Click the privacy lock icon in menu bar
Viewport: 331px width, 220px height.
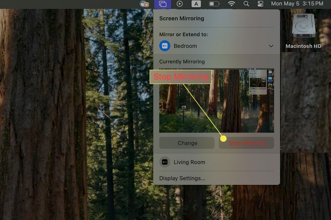(144, 4)
